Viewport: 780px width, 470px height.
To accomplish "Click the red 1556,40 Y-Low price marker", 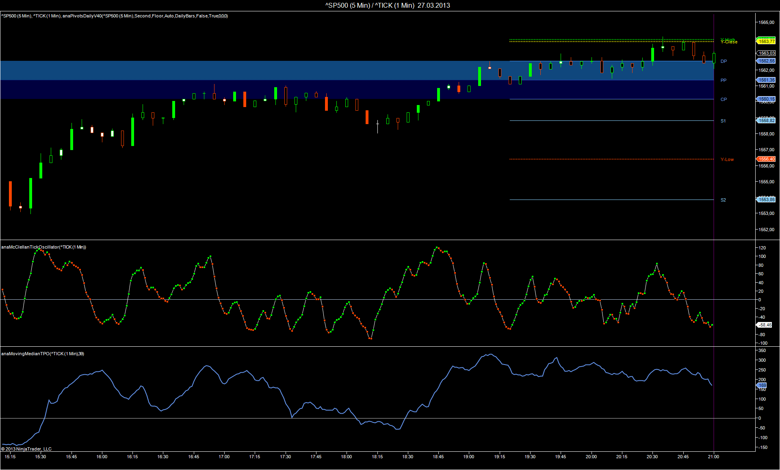I will pos(766,159).
